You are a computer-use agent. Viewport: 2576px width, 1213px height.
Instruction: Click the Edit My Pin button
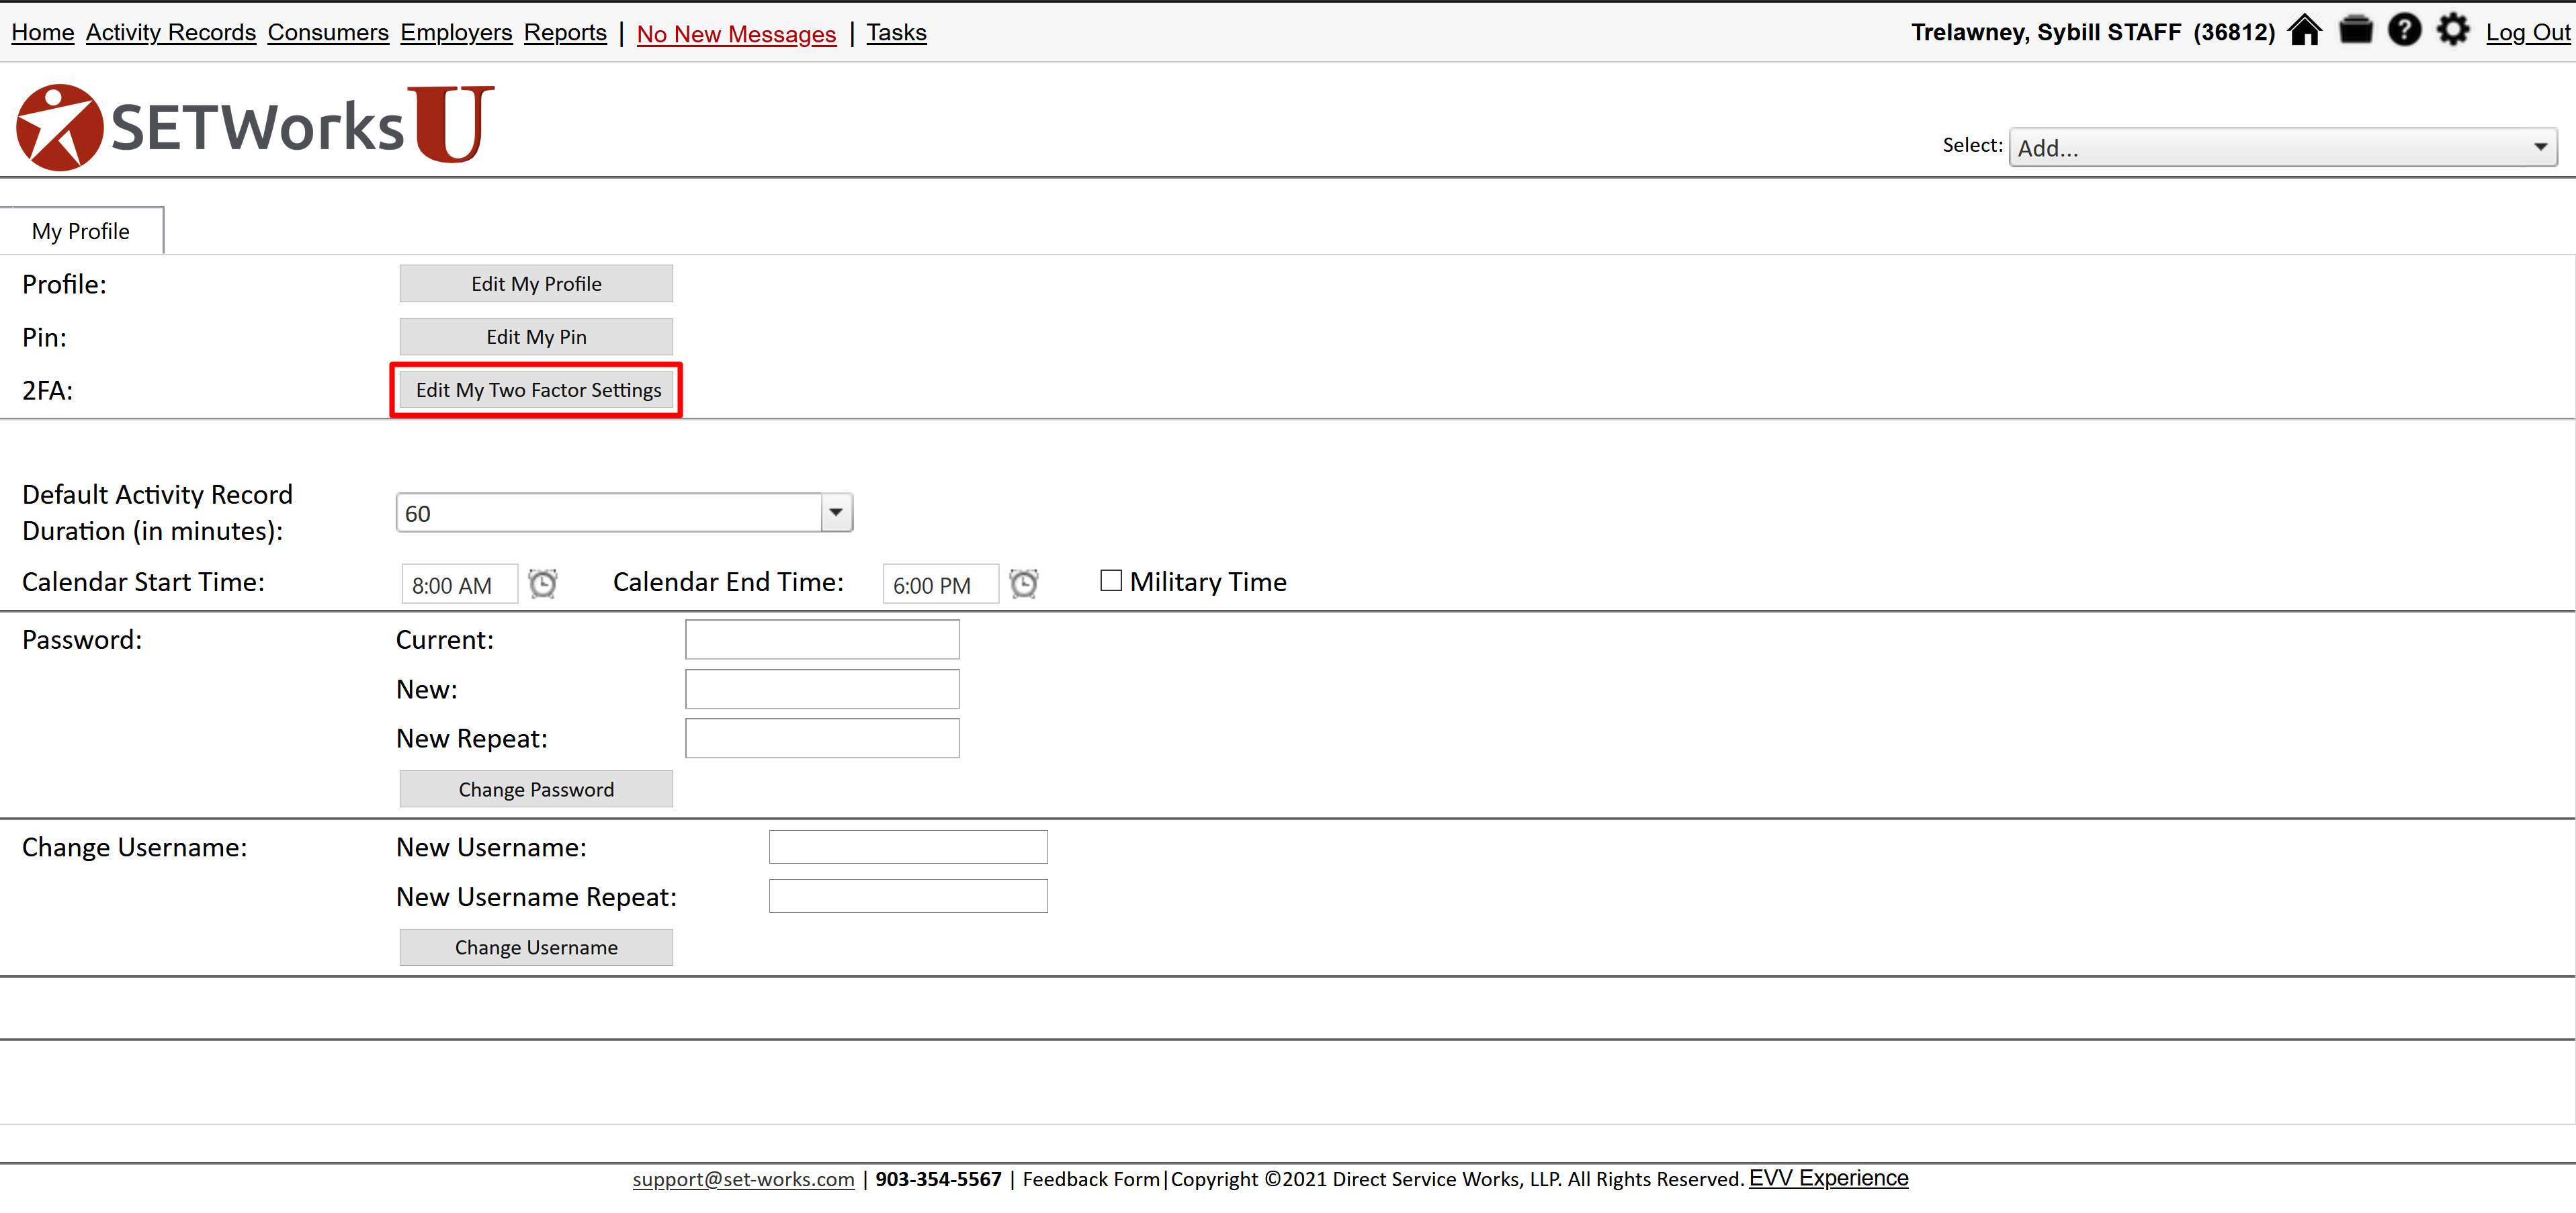click(x=536, y=337)
